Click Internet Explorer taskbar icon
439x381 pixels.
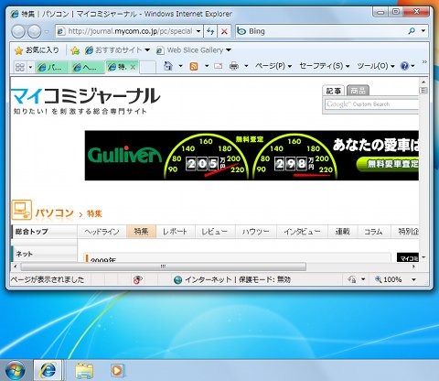click(48, 371)
